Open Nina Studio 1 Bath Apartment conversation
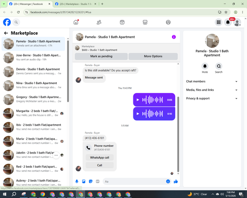 (x=33, y=86)
